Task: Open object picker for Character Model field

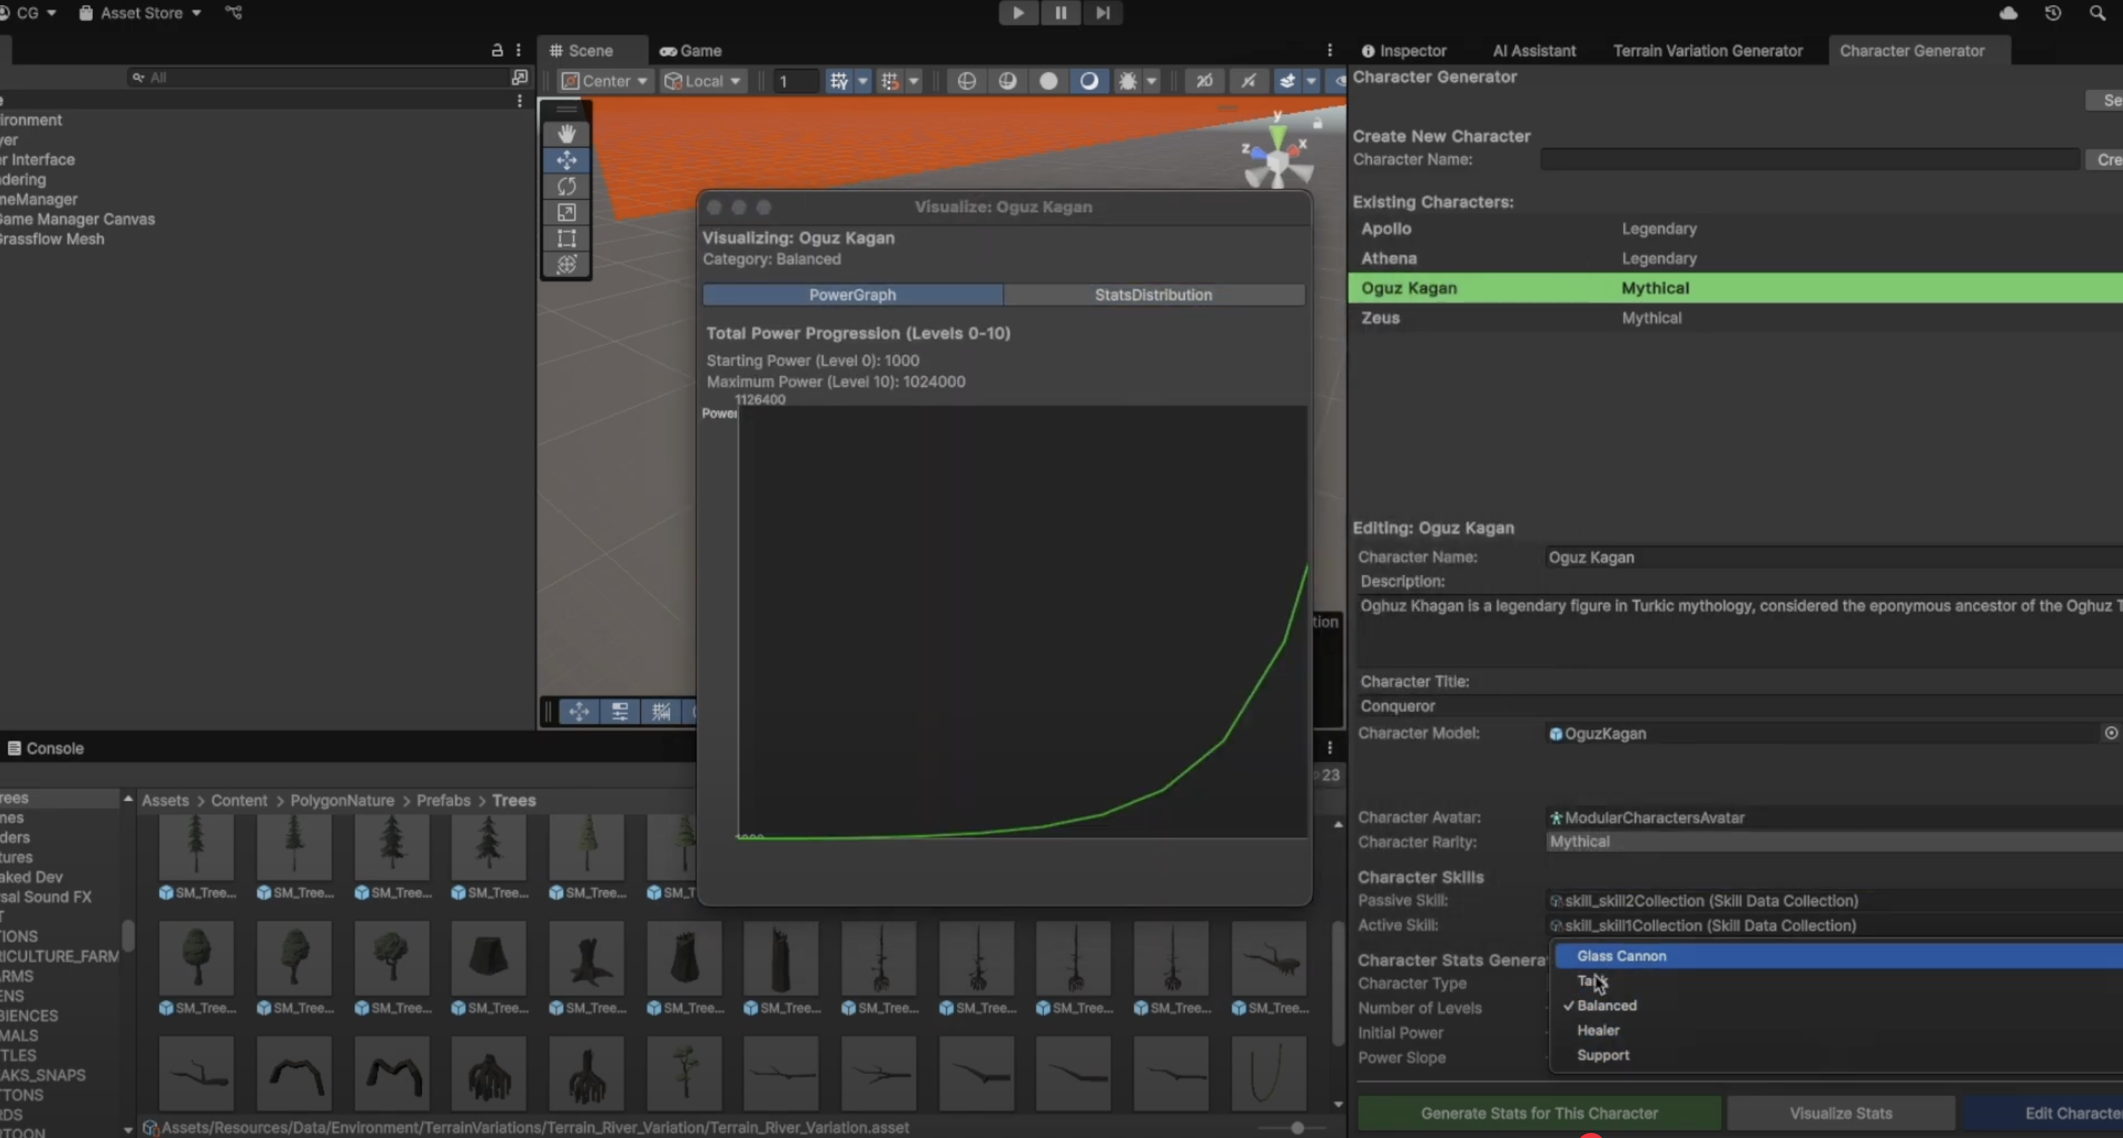Action: coord(2111,733)
